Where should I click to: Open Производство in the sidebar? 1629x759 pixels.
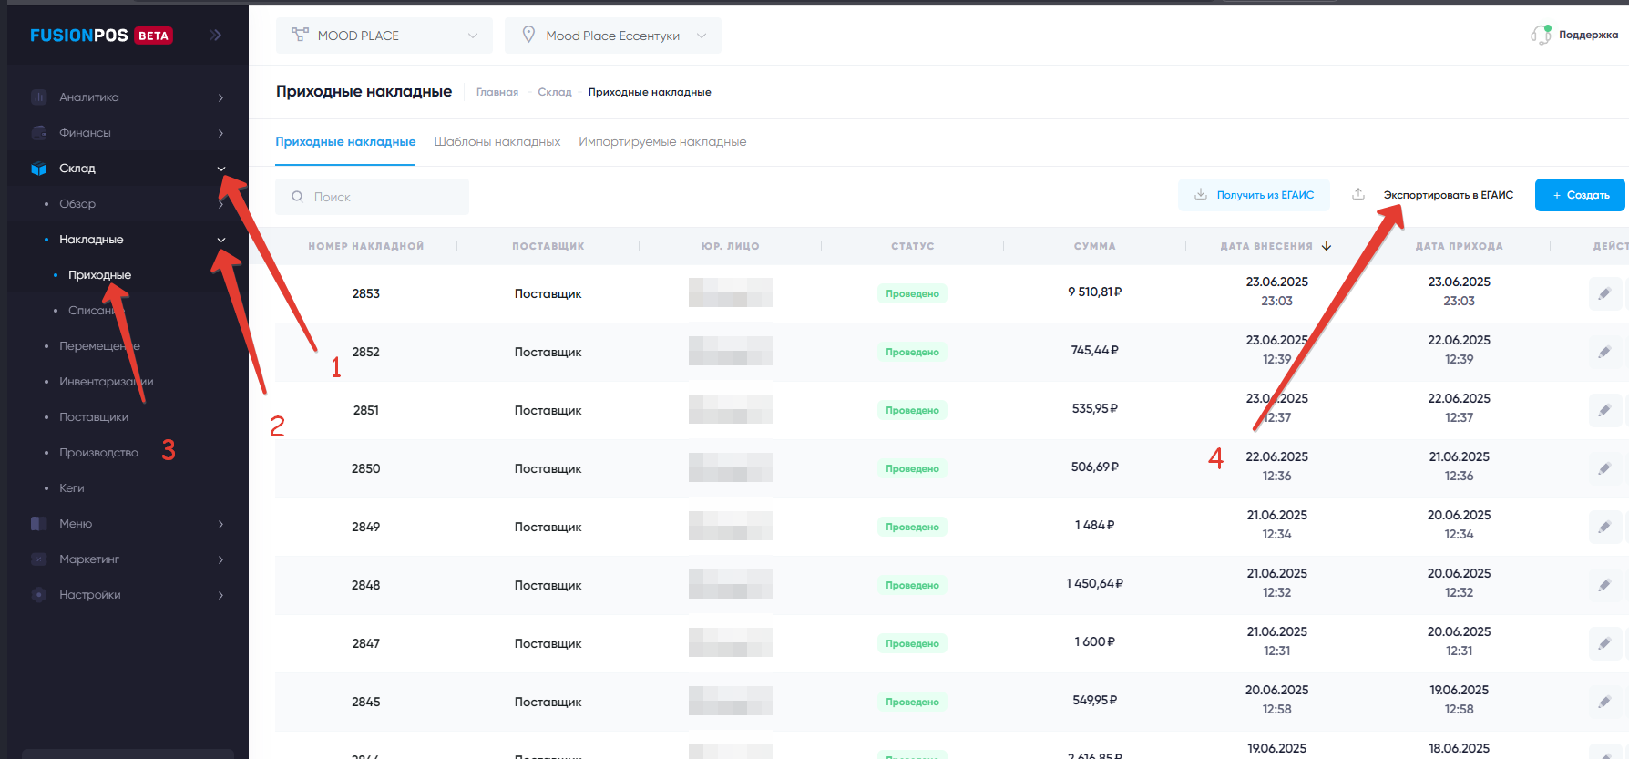pos(98,453)
